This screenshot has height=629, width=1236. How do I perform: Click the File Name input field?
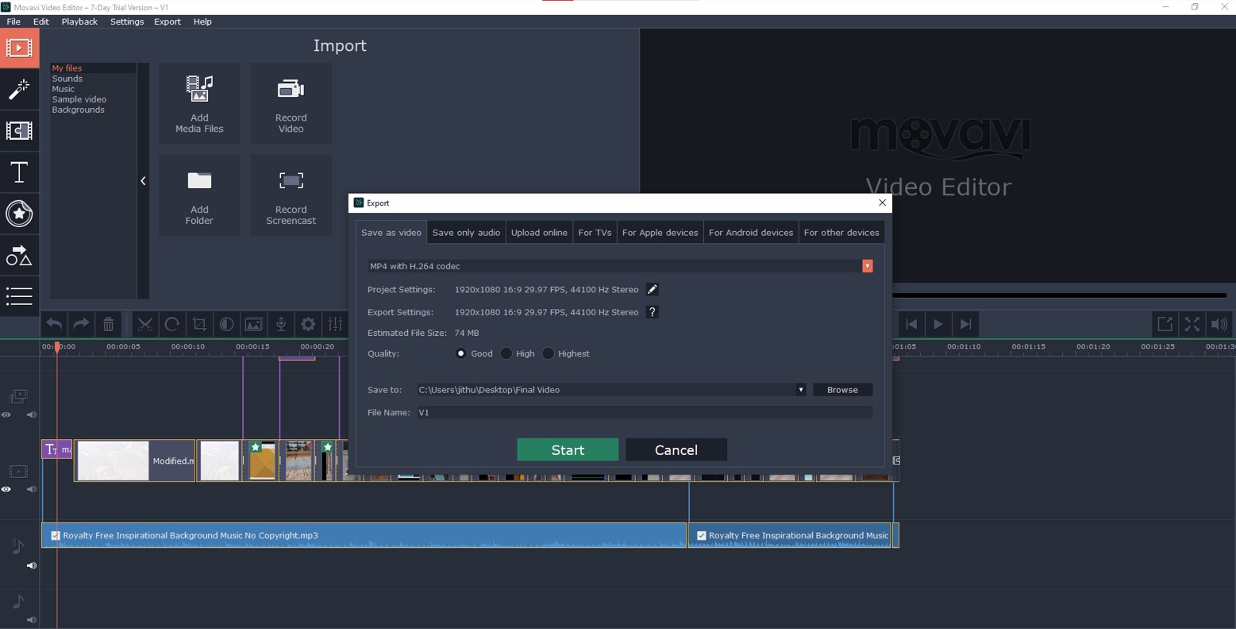pyautogui.click(x=644, y=412)
